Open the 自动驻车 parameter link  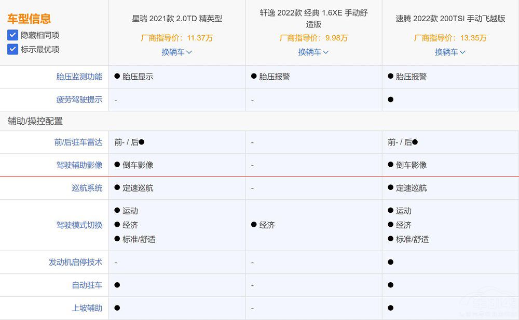[x=87, y=285]
